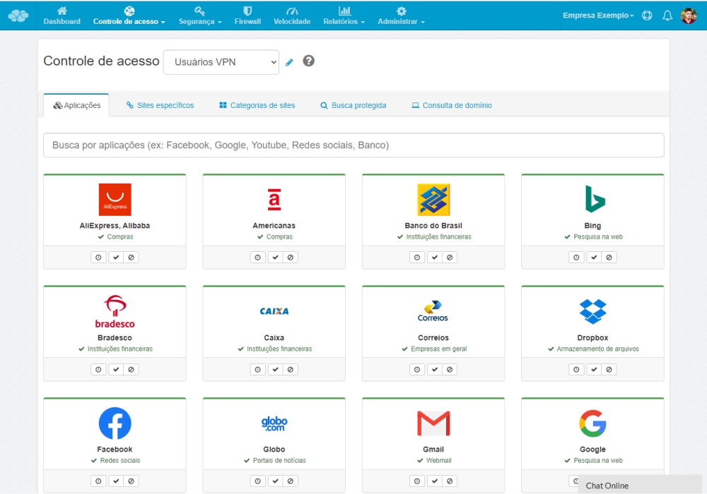Image resolution: width=707 pixels, height=494 pixels.
Task: Select the Aplicações tab
Action: point(76,105)
